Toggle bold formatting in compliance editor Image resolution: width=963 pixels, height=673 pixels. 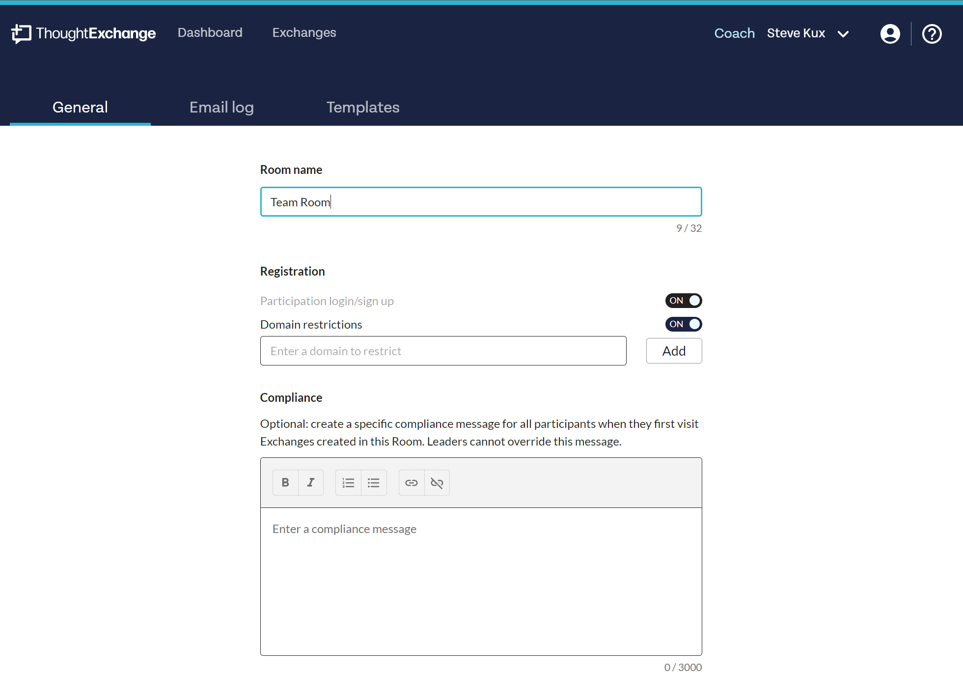click(285, 482)
